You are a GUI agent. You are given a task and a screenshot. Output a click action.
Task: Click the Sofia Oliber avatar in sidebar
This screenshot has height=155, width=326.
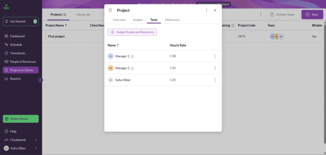click(6, 148)
